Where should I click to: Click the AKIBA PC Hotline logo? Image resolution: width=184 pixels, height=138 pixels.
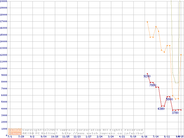(x=15, y=131)
